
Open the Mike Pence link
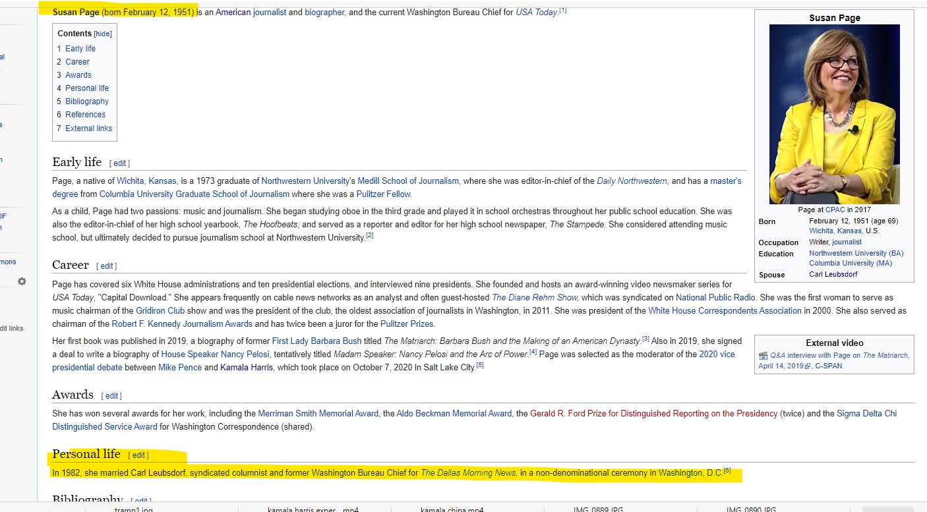[180, 368]
